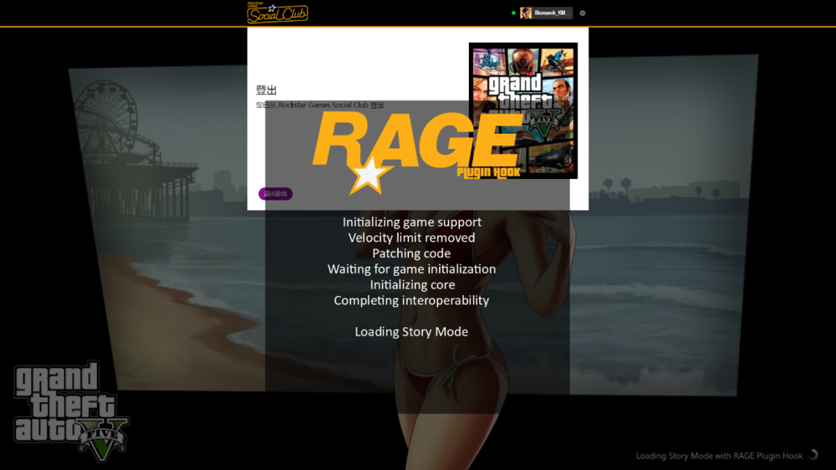Click the 'Loading Story Mode' text in center
Screen dimensions: 836x470
pyautogui.click(x=411, y=332)
